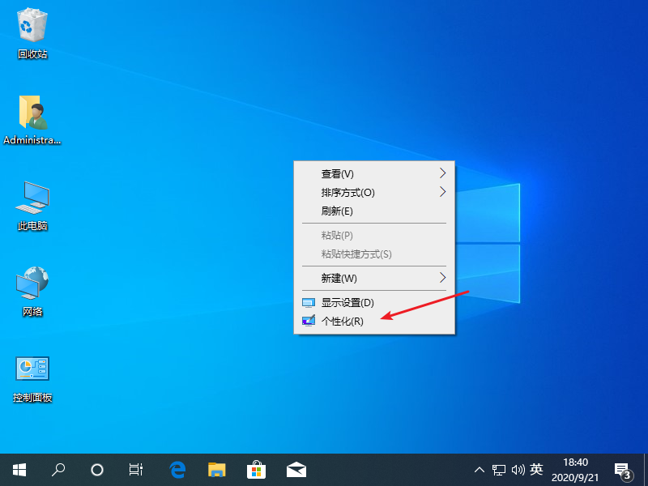
Task: Open the Start menu
Action: (x=19, y=469)
